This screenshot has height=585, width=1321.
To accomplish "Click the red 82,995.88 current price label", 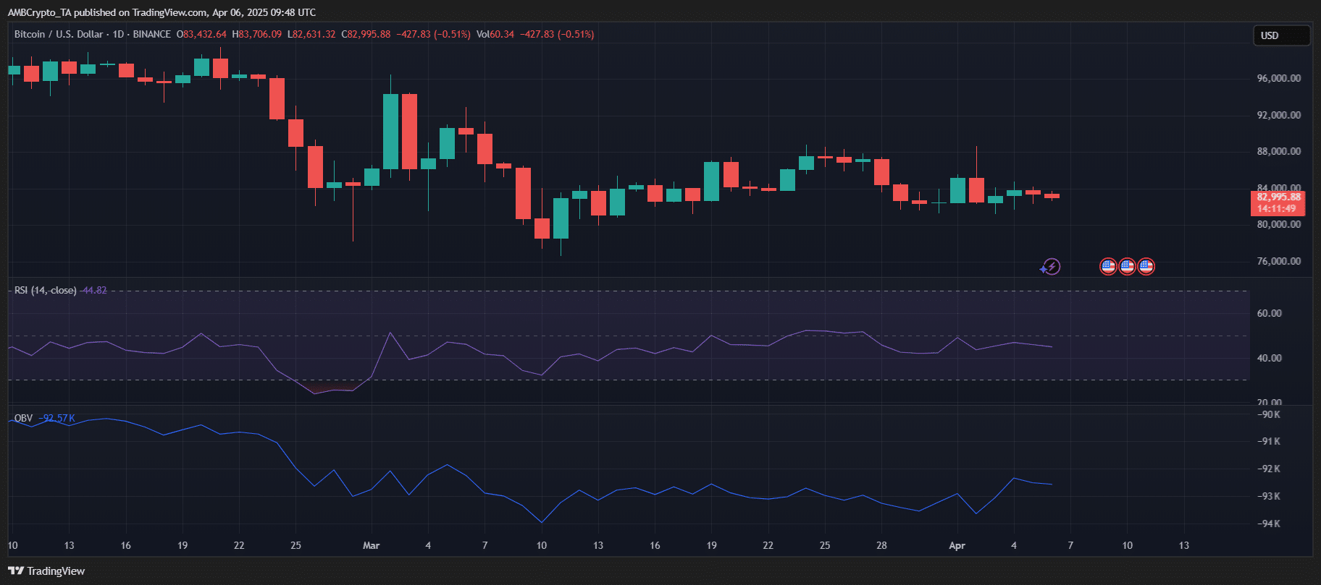I will point(1278,197).
